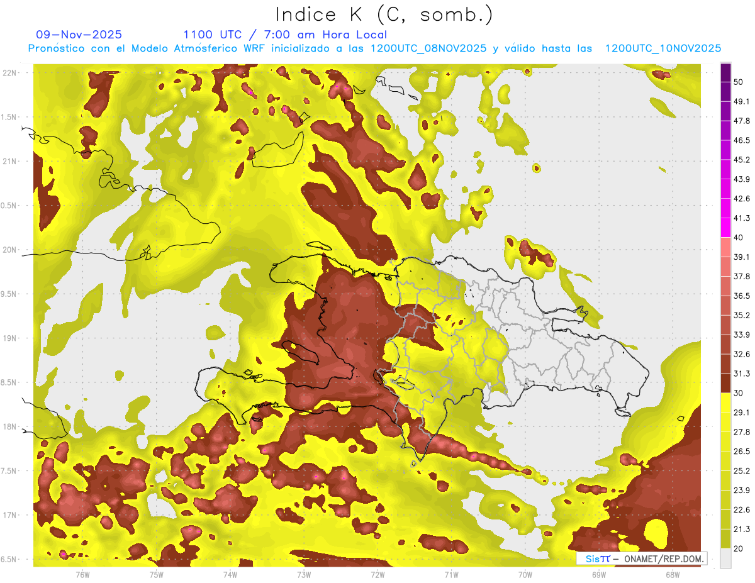Click the title 'Indice K (C, somb.)'

[x=384, y=14]
